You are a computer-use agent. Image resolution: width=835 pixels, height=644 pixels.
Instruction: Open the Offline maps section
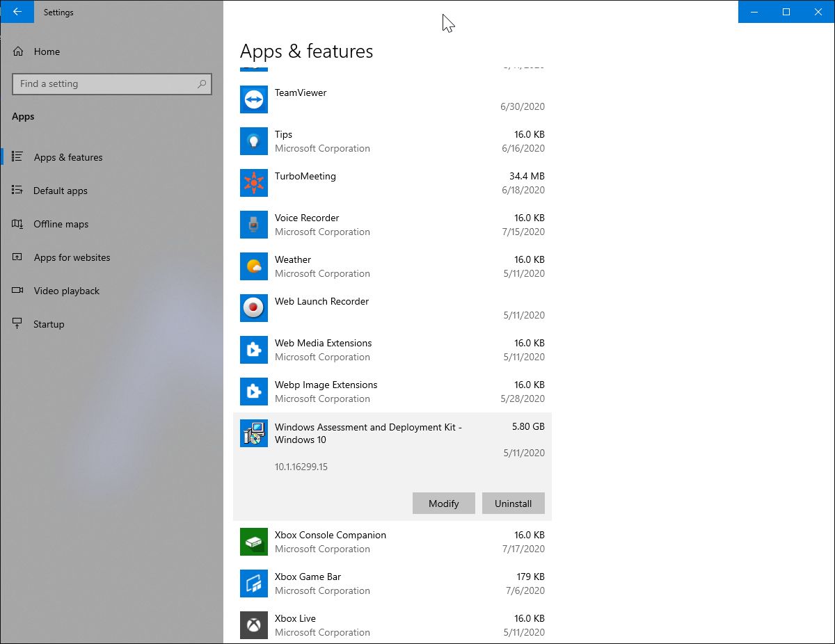point(111,224)
